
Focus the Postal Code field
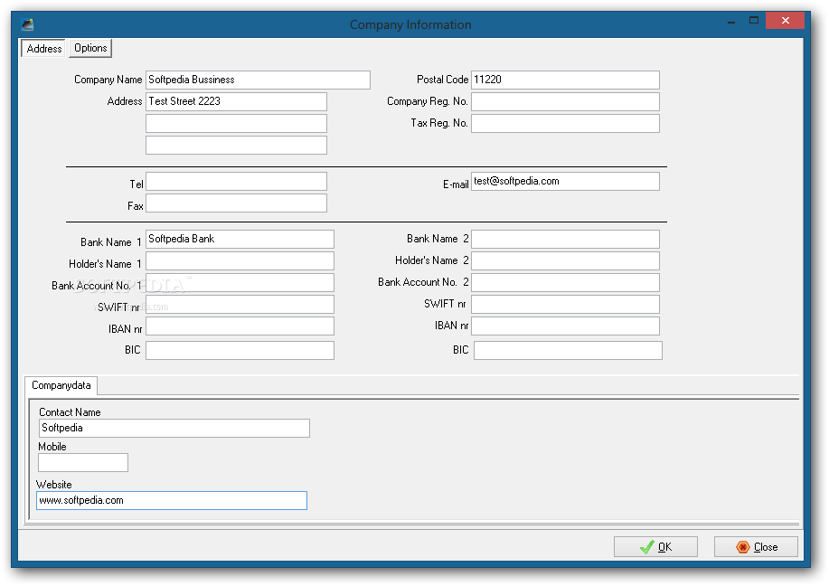[565, 80]
